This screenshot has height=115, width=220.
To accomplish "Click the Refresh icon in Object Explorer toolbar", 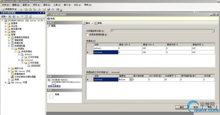I will [26, 16].
